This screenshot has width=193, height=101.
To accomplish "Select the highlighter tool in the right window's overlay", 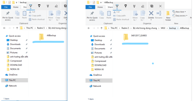I will point(134,6).
